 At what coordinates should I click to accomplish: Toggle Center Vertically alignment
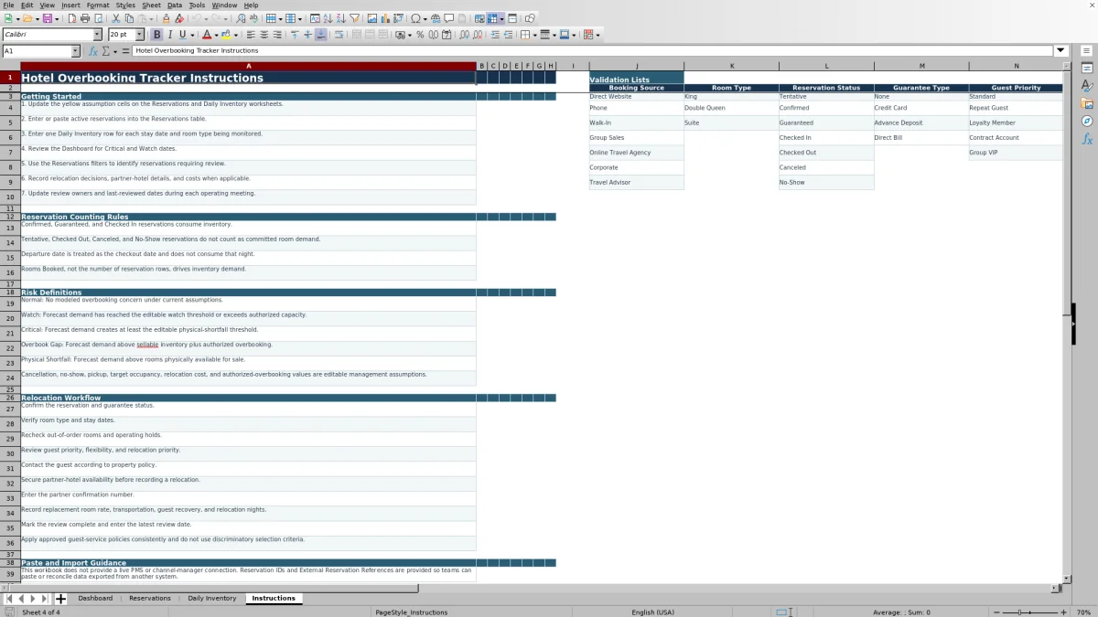point(307,35)
